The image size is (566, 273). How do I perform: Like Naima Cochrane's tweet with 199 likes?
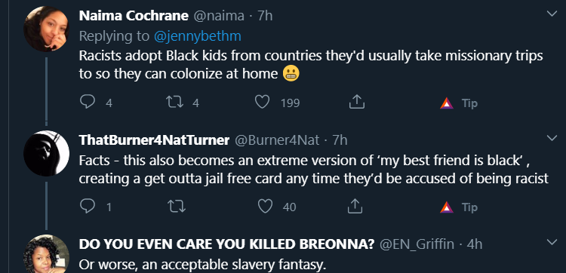pyautogui.click(x=263, y=103)
